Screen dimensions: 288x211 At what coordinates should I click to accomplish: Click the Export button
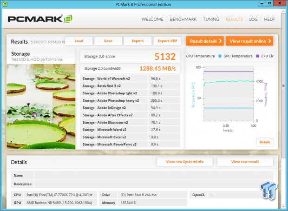pyautogui.click(x=138, y=41)
